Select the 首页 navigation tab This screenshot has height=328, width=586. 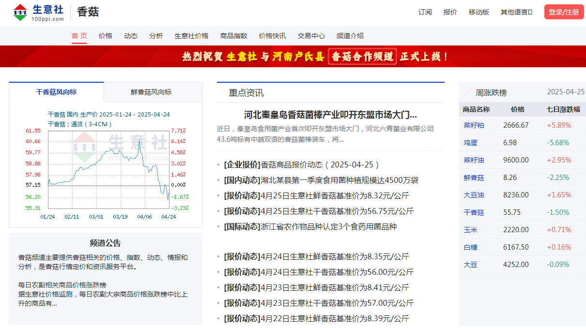[79, 36]
